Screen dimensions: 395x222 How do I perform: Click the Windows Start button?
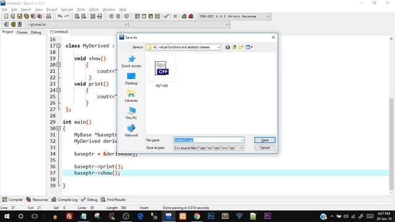click(x=7, y=216)
